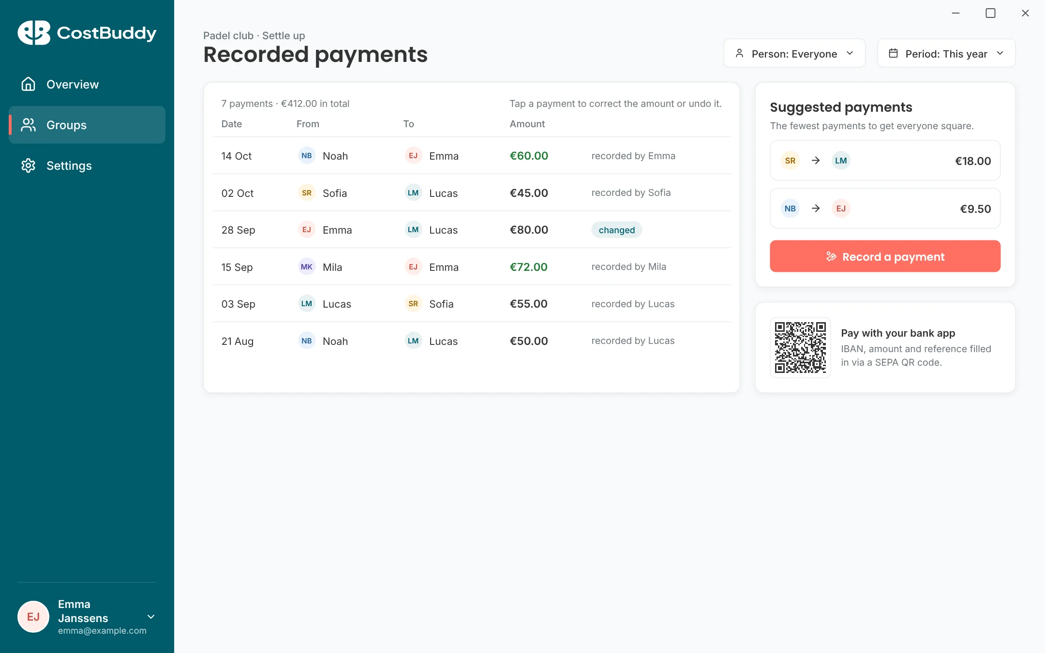Click the SR avatar in suggested €18.00 payment

tap(790, 161)
